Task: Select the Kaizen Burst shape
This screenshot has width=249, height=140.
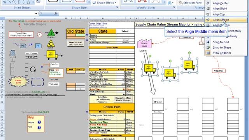Action: [x=19, y=81]
